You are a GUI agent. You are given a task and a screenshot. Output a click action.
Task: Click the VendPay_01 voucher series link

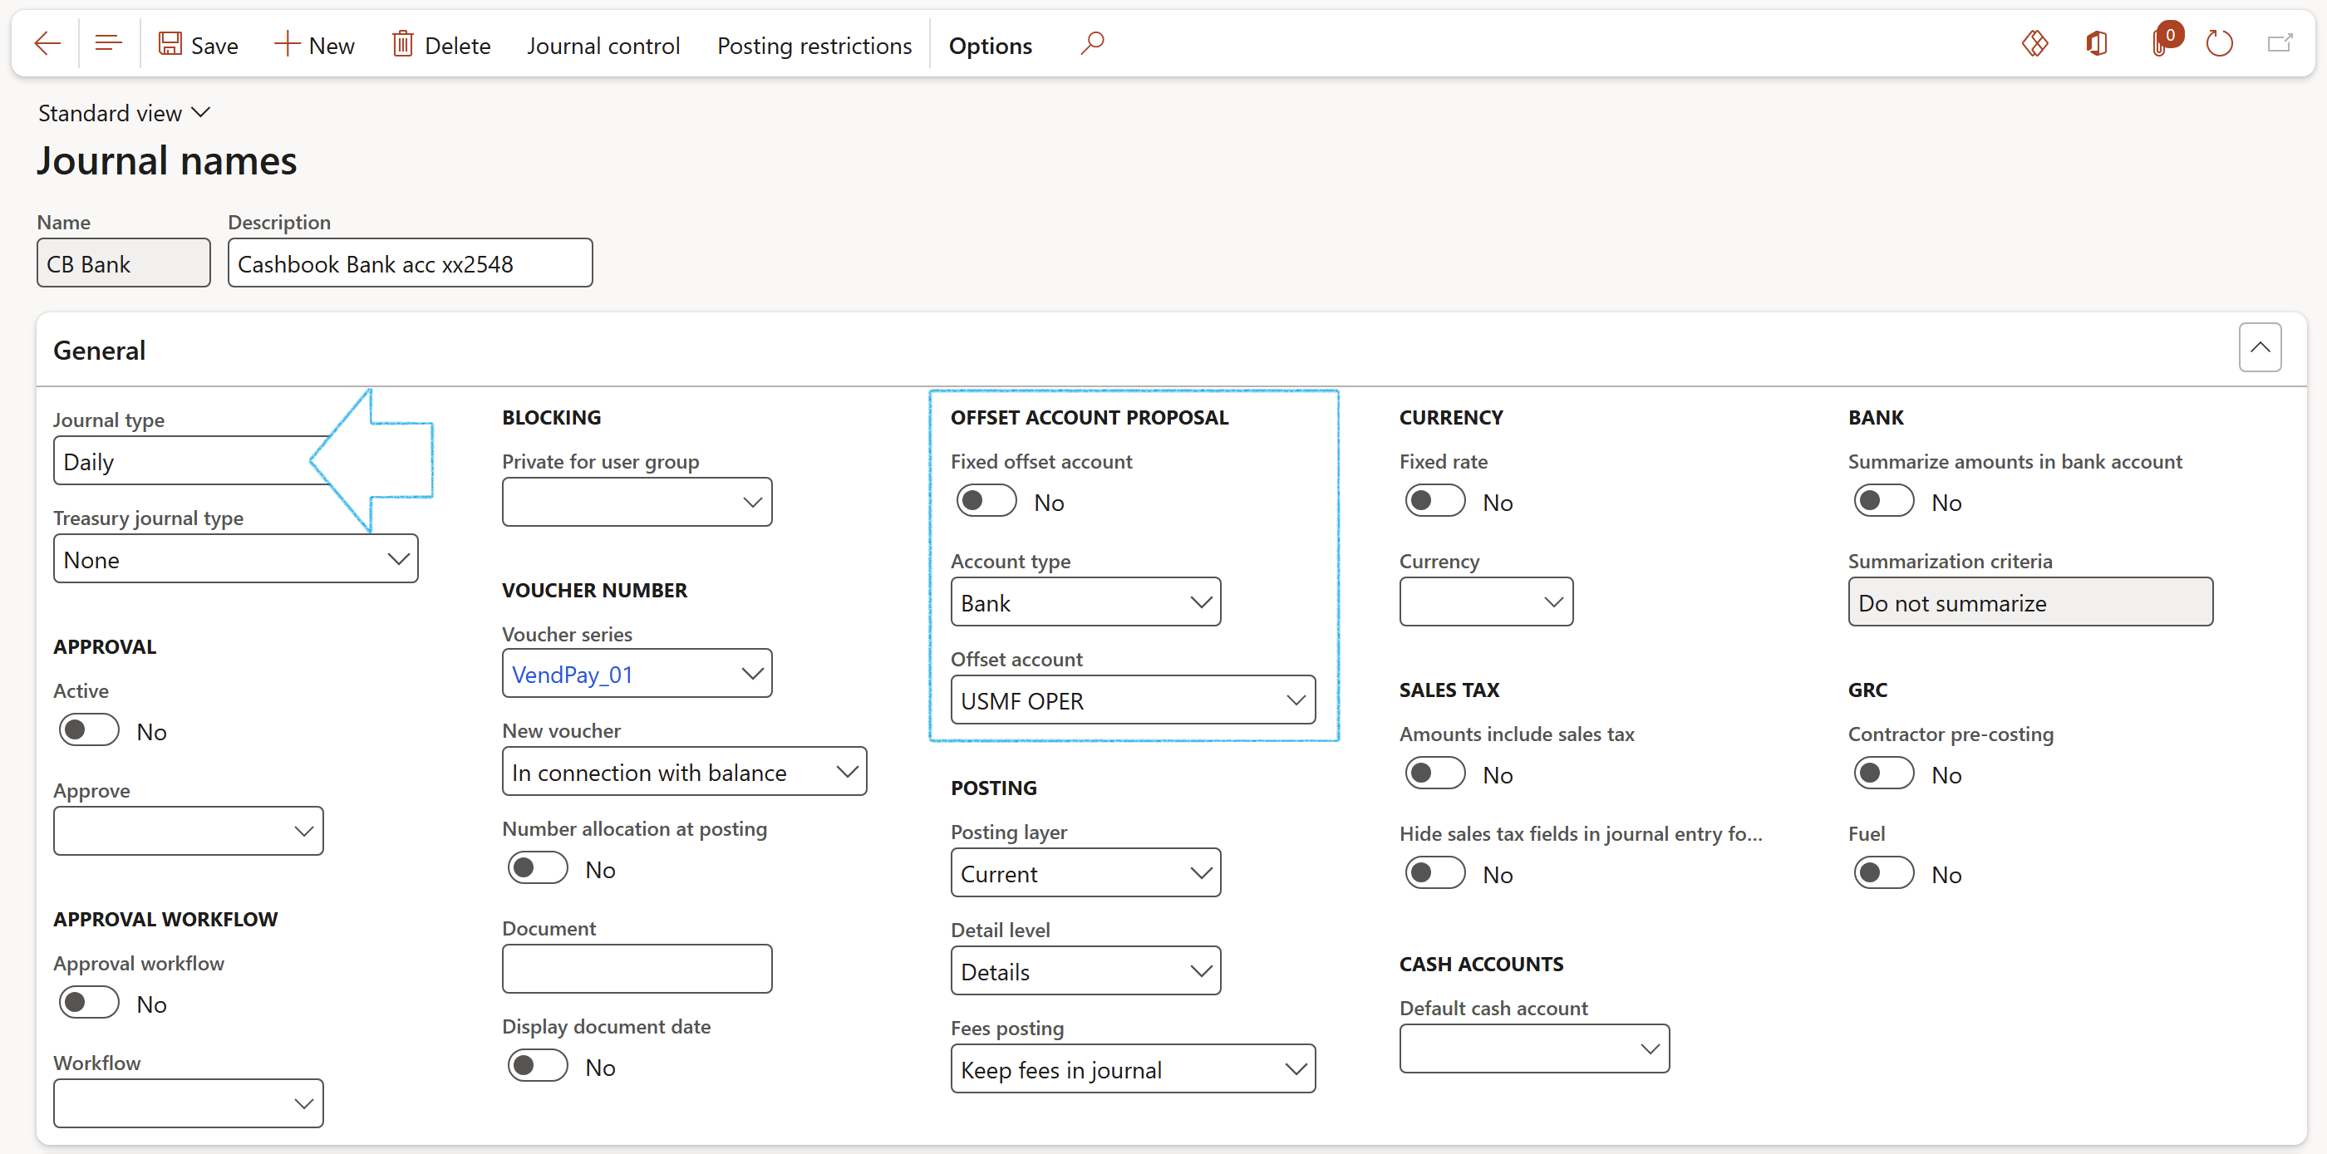click(572, 675)
